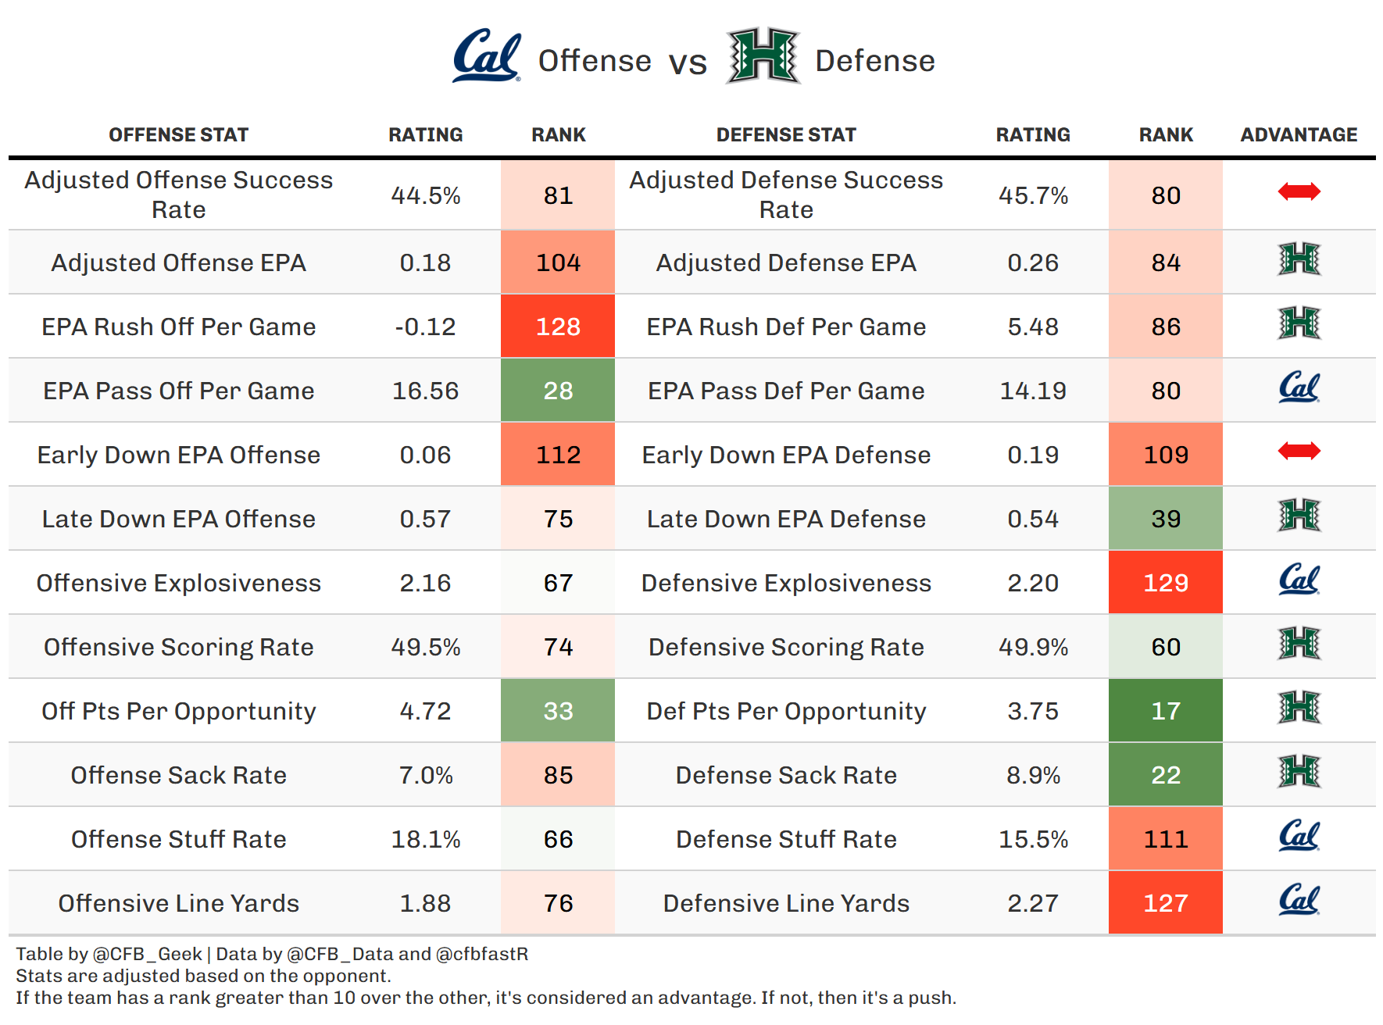Click the Cal advantage logo for Offensive Line Yards
The width and height of the screenshot is (1383, 1025).
click(x=1299, y=900)
